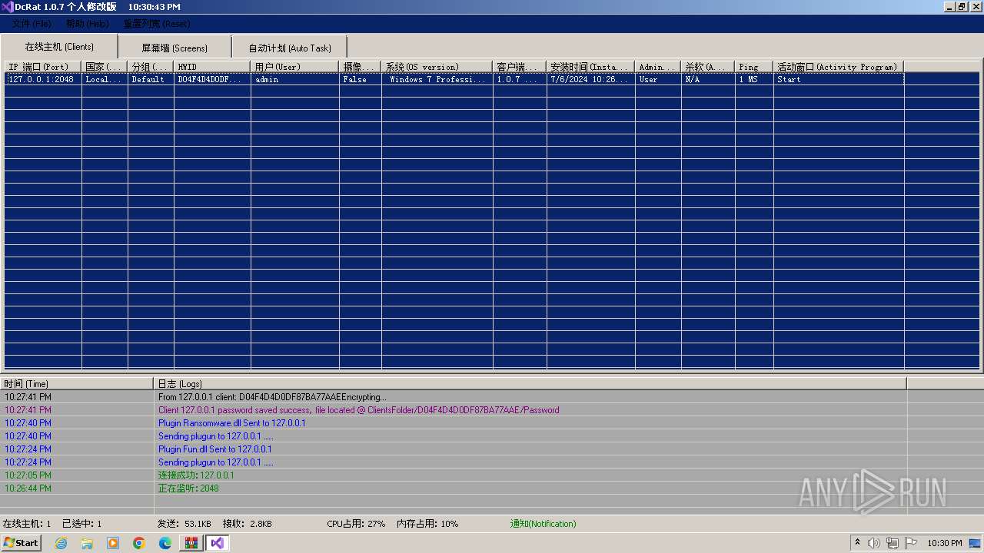Launch Internet Explorer from taskbar
This screenshot has height=553, width=984.
[x=61, y=543]
